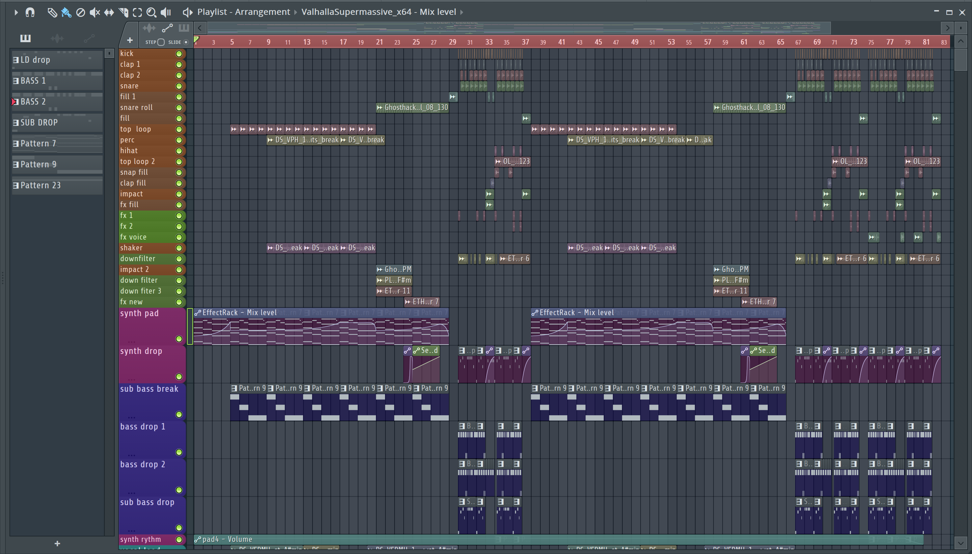Mute the sub bass break track

[179, 414]
